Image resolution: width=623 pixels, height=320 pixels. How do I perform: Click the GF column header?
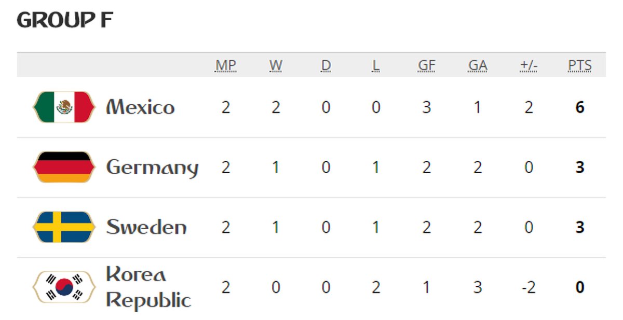point(426,66)
